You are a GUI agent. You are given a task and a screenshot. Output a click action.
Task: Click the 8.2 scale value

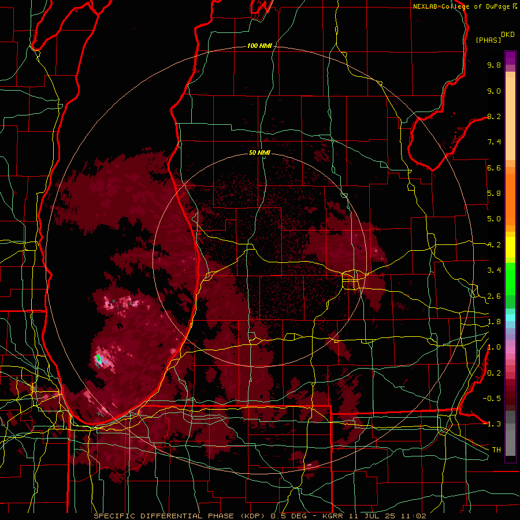(494, 116)
